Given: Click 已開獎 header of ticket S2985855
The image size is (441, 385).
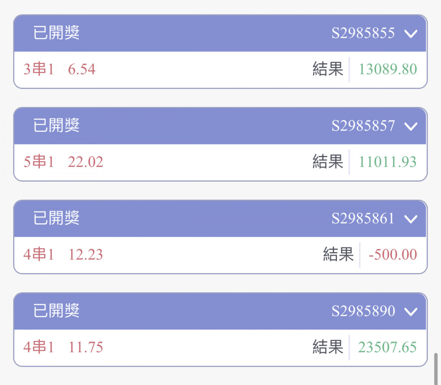Looking at the screenshot, I should click(56, 33).
